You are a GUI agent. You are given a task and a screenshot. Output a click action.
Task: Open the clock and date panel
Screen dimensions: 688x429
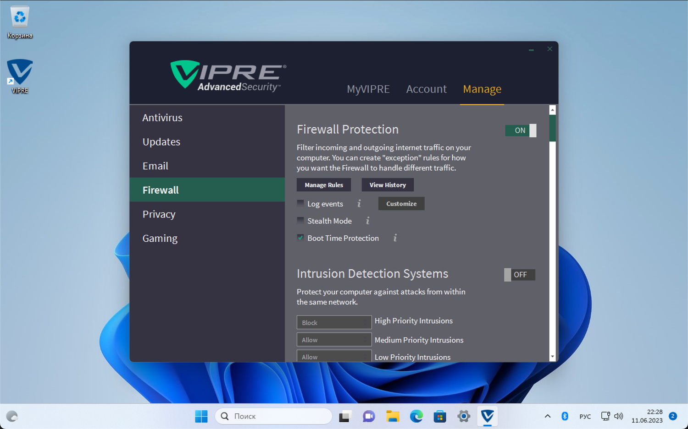point(647,416)
